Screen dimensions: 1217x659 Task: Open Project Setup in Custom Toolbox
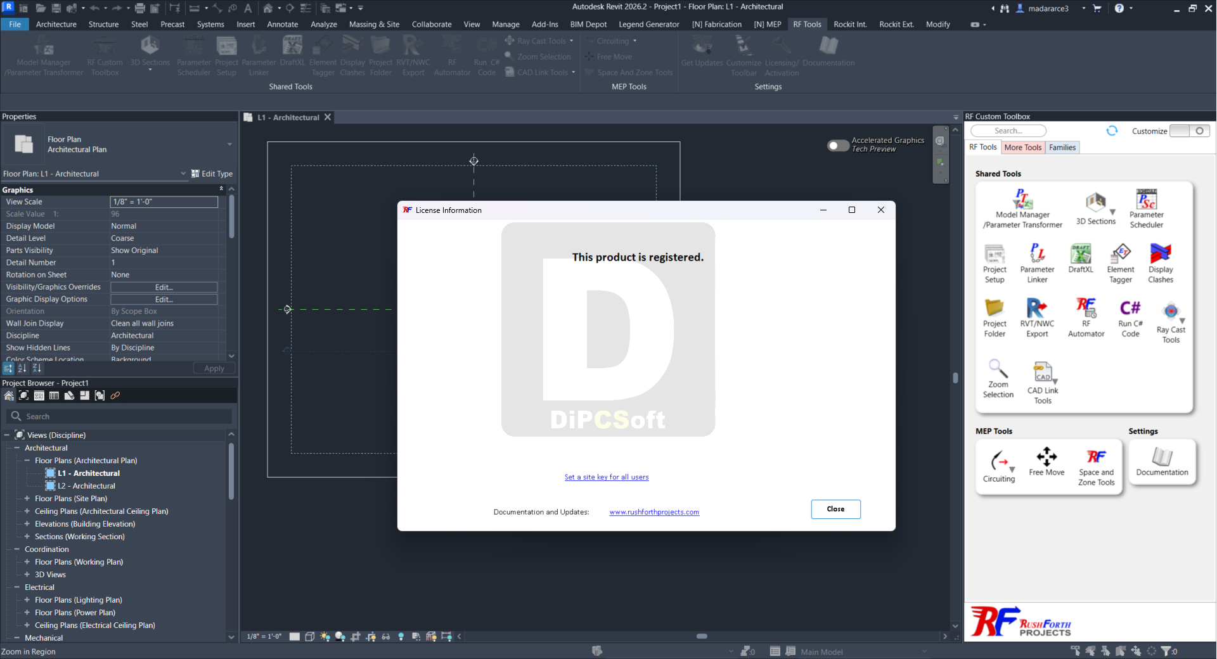coord(995,264)
